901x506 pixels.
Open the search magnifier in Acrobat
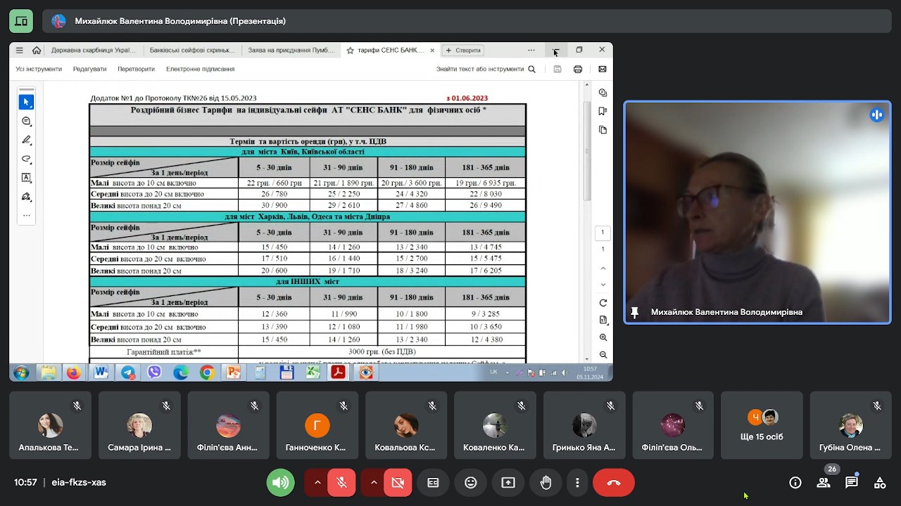tap(532, 70)
